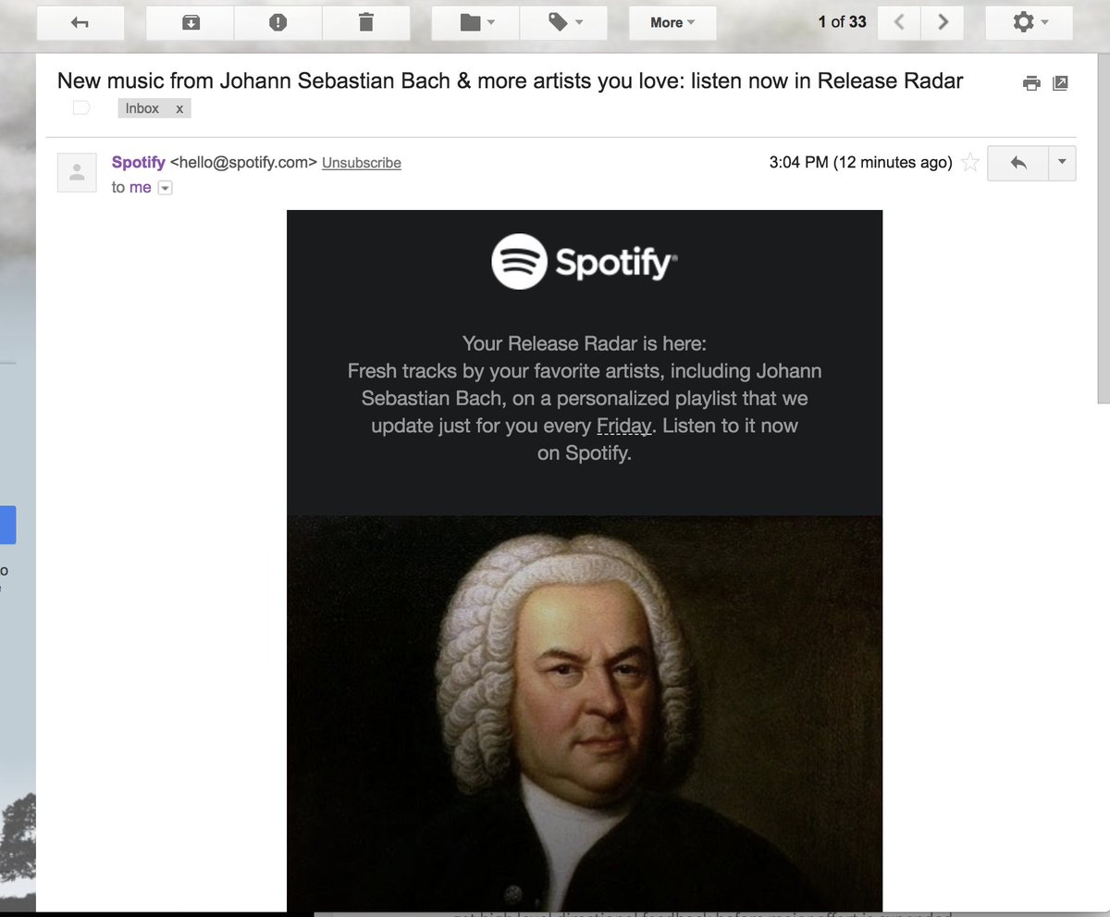Click '3:04 PM (12 minutes ago)' timestamp
This screenshot has height=917, width=1110.
[x=860, y=163]
